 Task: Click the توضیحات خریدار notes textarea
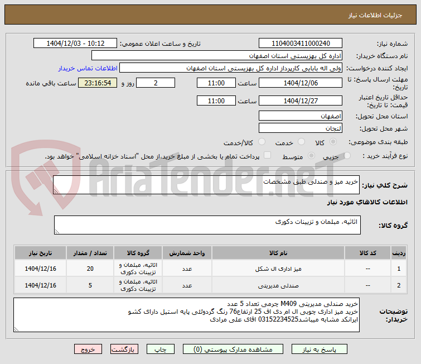pos(186,315)
